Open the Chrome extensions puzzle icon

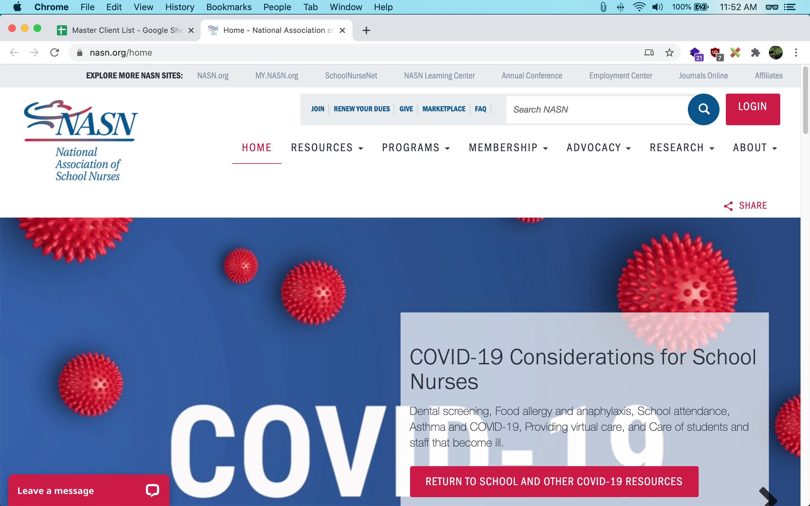tap(755, 52)
